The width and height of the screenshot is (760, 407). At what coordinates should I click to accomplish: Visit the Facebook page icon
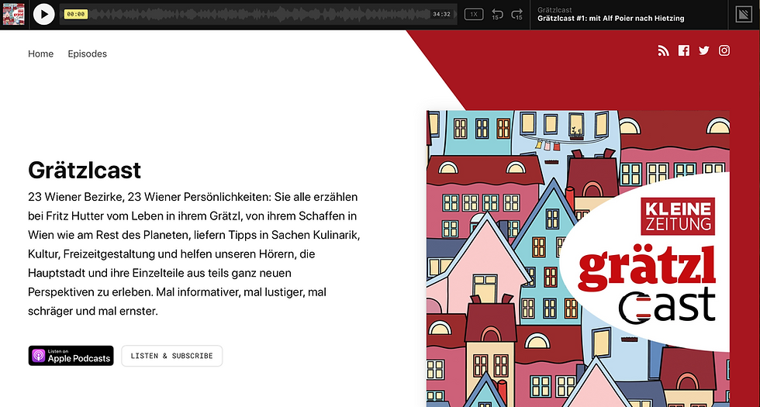(684, 50)
